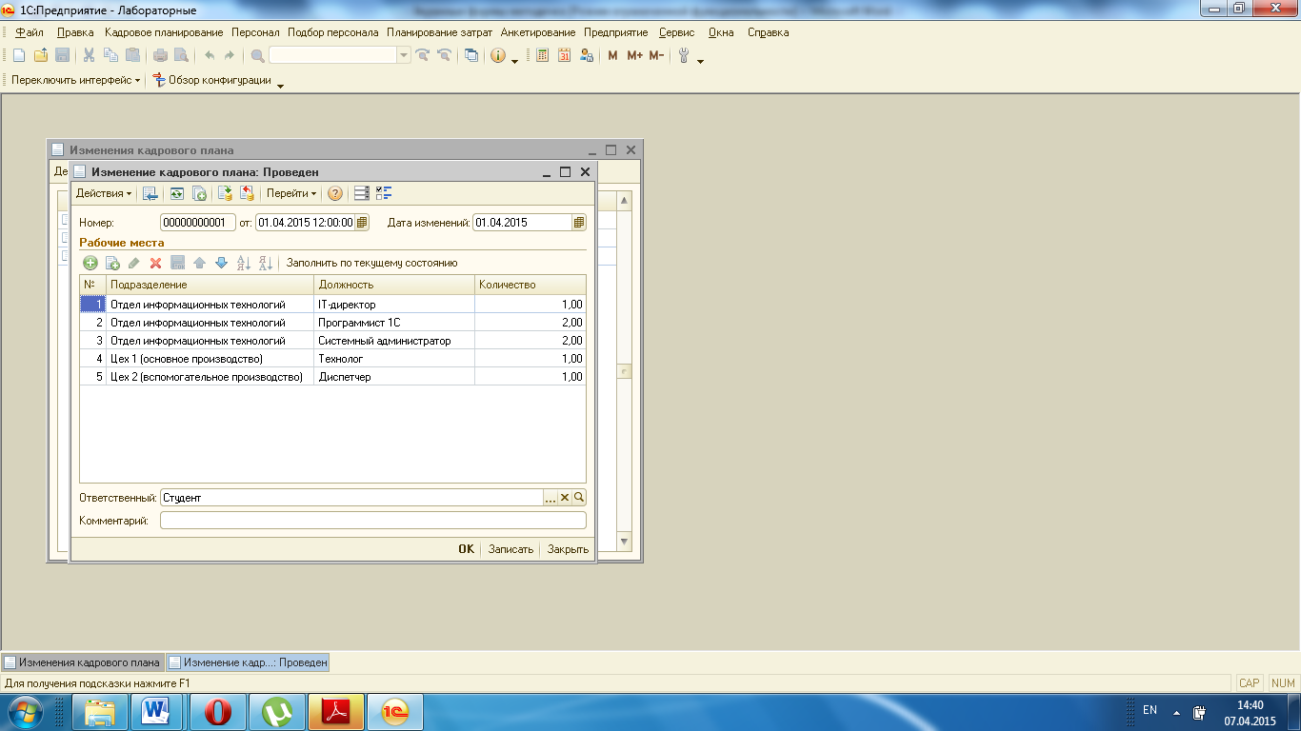Expand arrow next to wrench tools icon
Viewport: 1301px width, 731px height.
701,60
